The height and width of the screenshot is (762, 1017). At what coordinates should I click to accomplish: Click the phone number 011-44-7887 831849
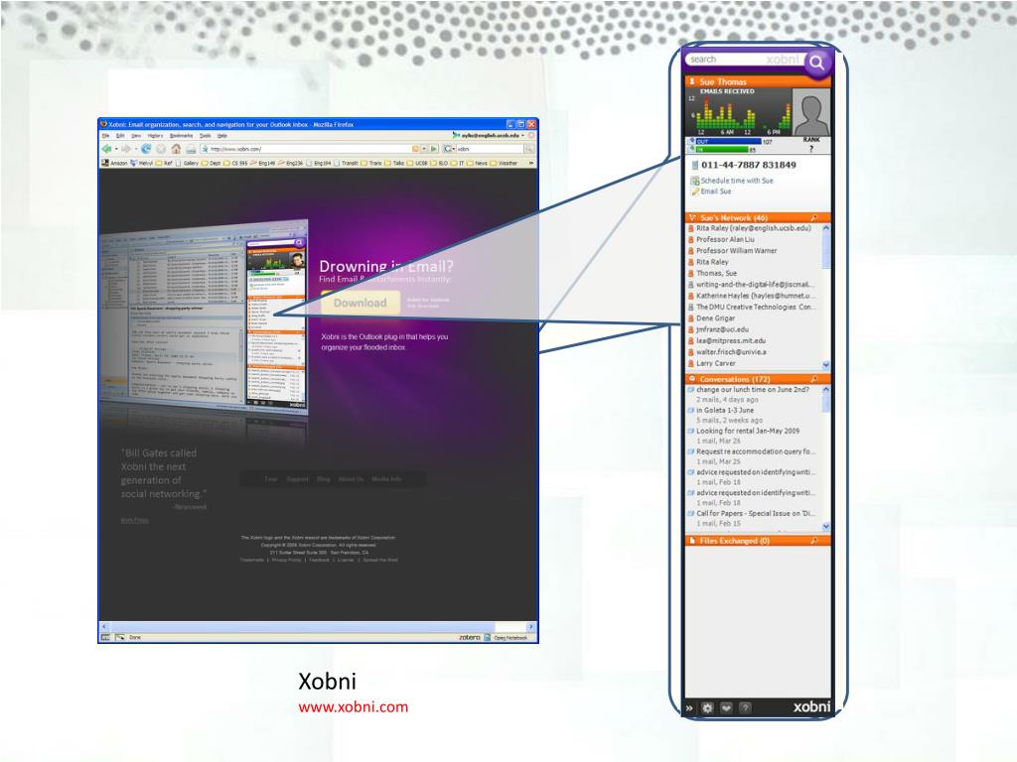pos(749,165)
